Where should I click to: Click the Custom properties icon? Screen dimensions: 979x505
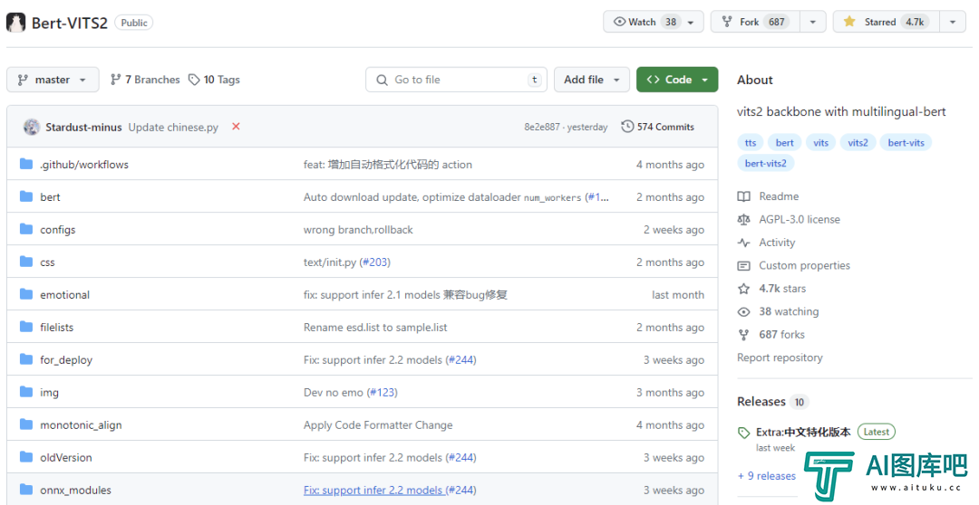(x=743, y=265)
